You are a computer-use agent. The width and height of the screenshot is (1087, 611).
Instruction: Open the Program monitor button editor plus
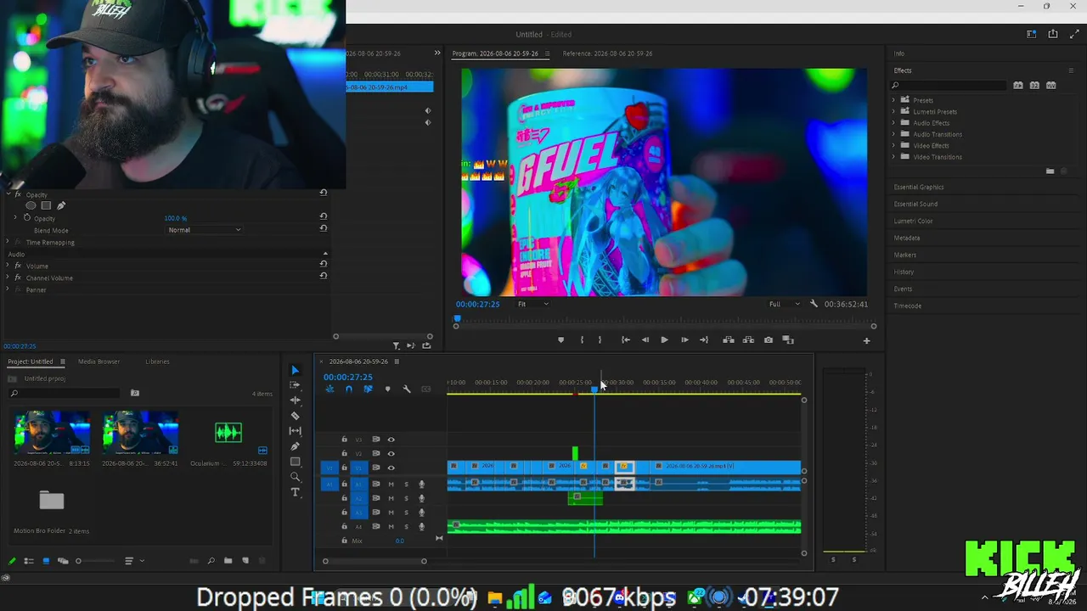pyautogui.click(x=866, y=340)
